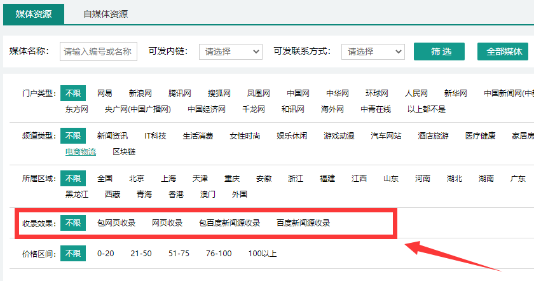Viewport: 534px width, 281px height.
Task: Select 黑龙江 in 所属区域
Action: (x=77, y=195)
